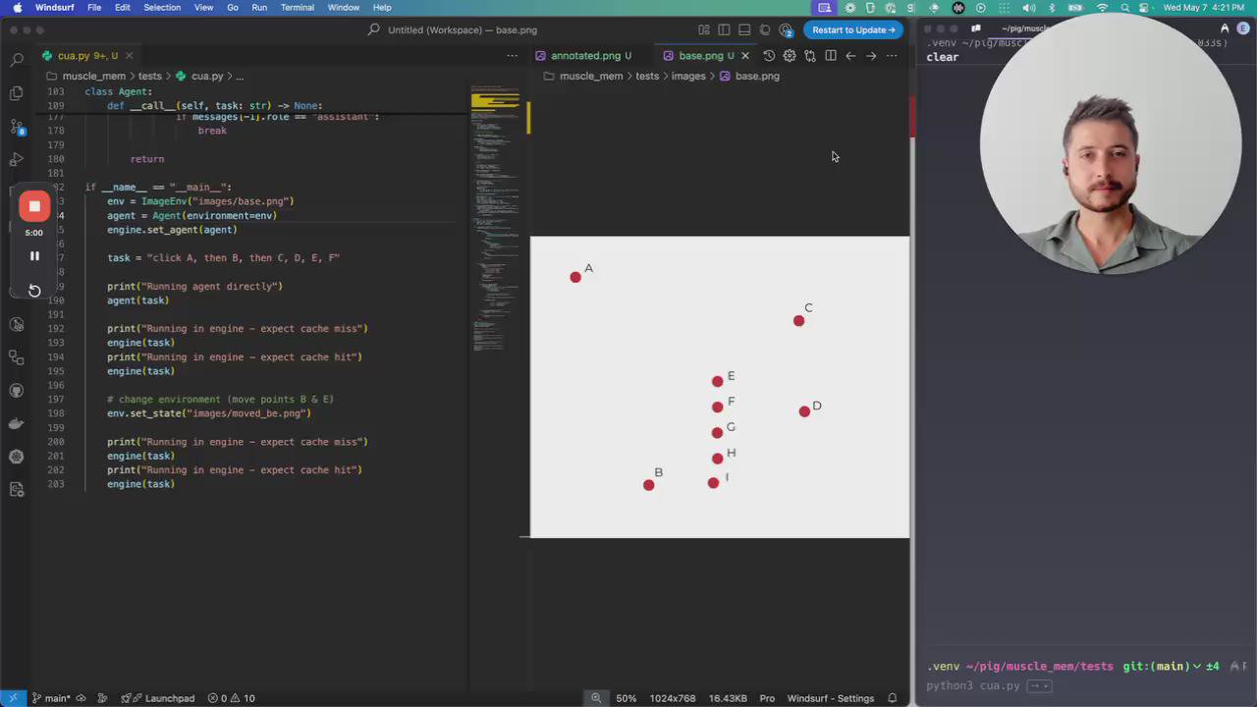The width and height of the screenshot is (1257, 707).
Task: Click images breadcrumb in image editor
Action: click(x=688, y=76)
